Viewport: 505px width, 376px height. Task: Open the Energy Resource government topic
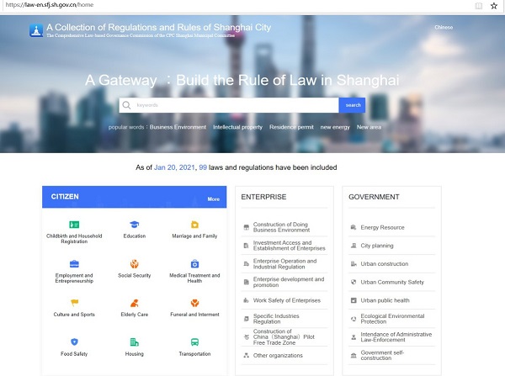coord(382,227)
